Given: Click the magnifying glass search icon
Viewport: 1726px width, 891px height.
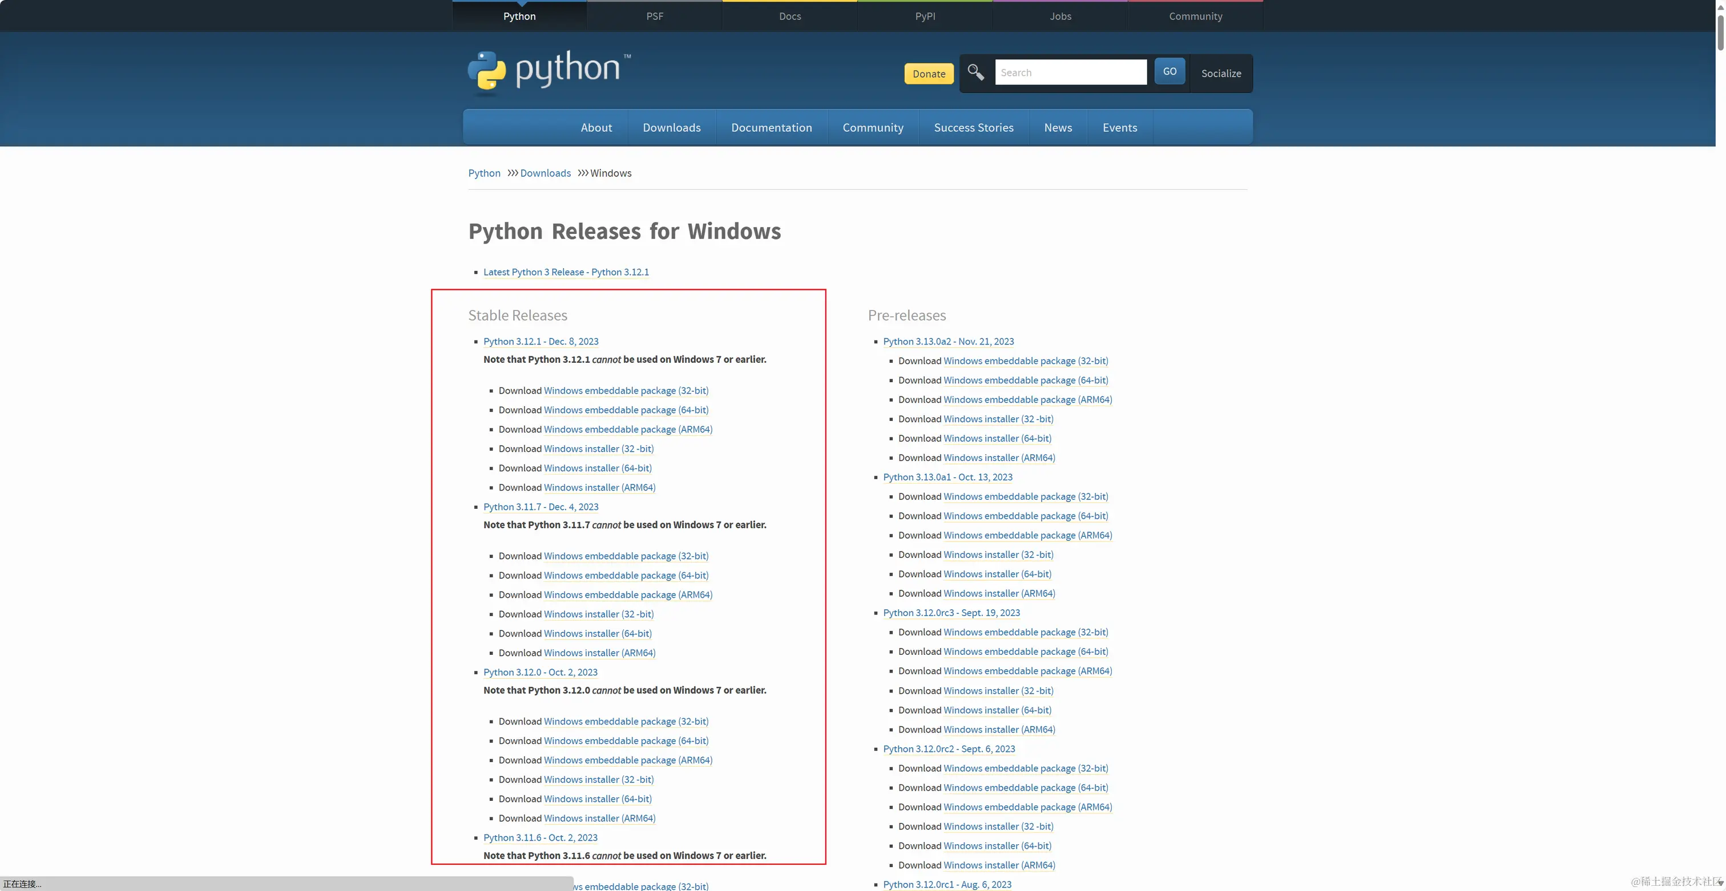Looking at the screenshot, I should click(975, 72).
